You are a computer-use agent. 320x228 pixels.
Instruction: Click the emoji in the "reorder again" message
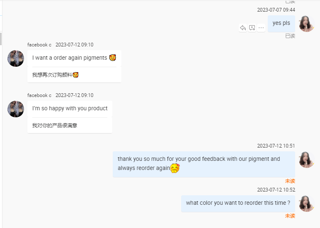(x=175, y=168)
